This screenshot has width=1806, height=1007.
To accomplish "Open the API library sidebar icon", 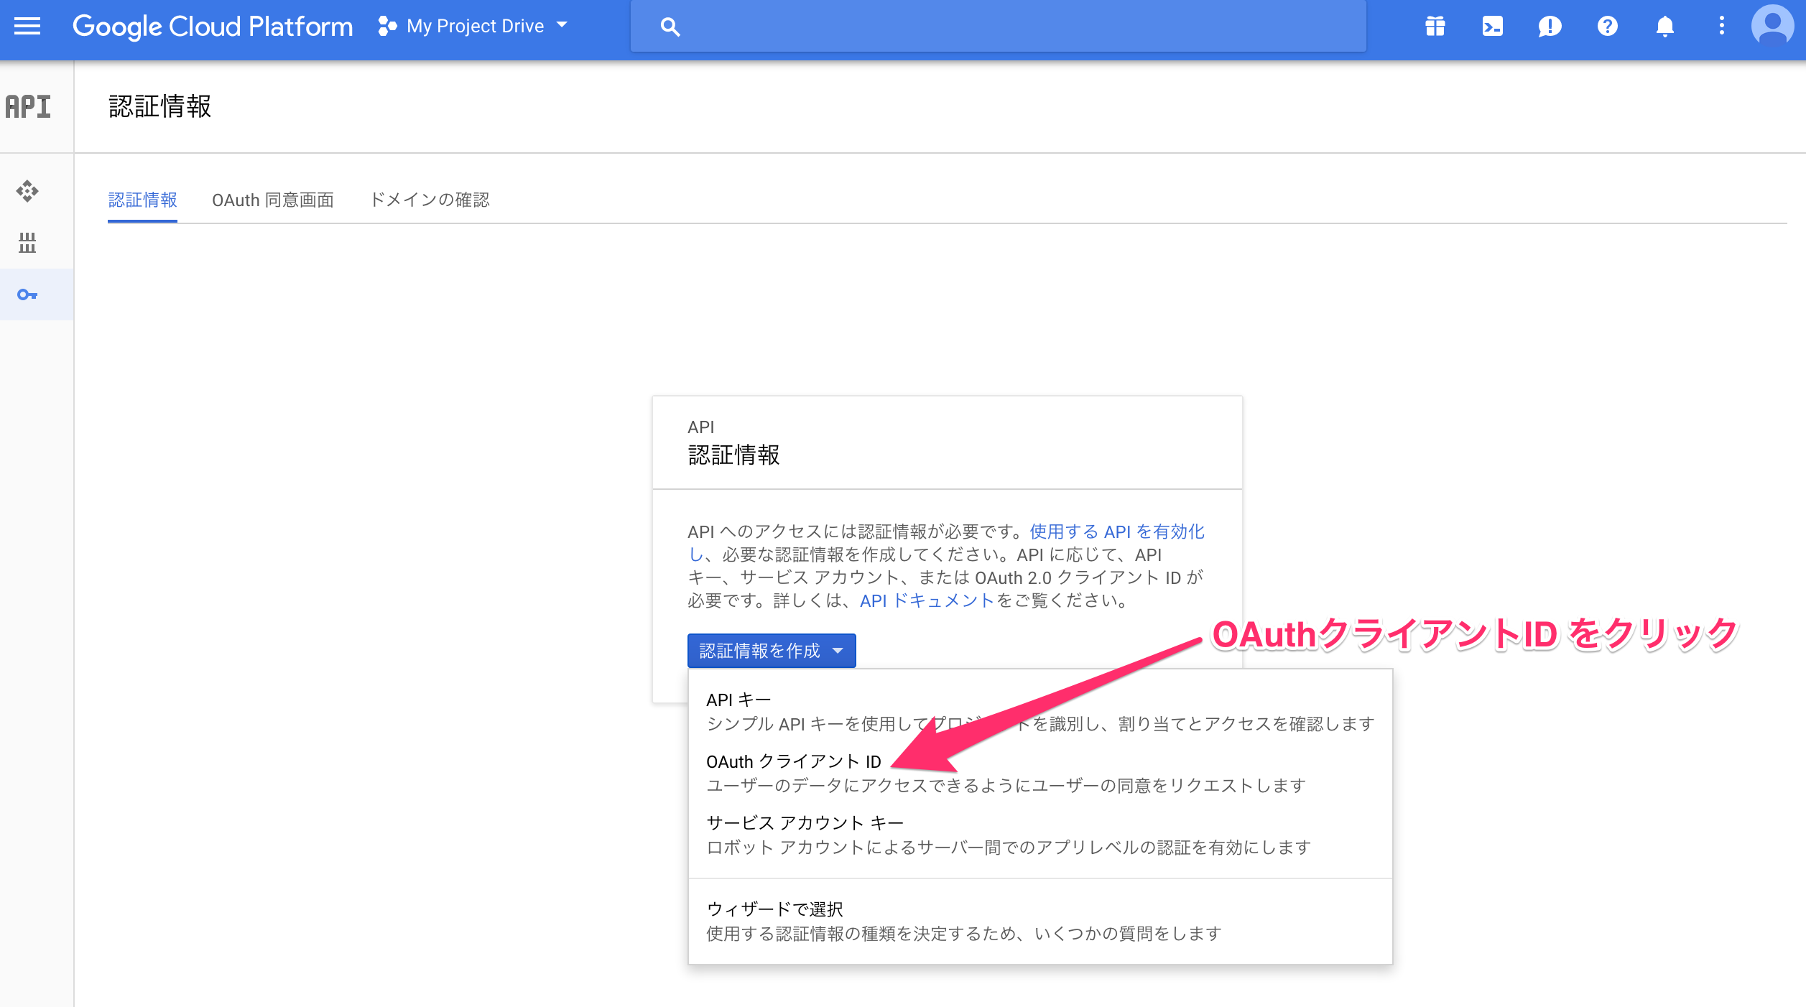I will coord(27,243).
